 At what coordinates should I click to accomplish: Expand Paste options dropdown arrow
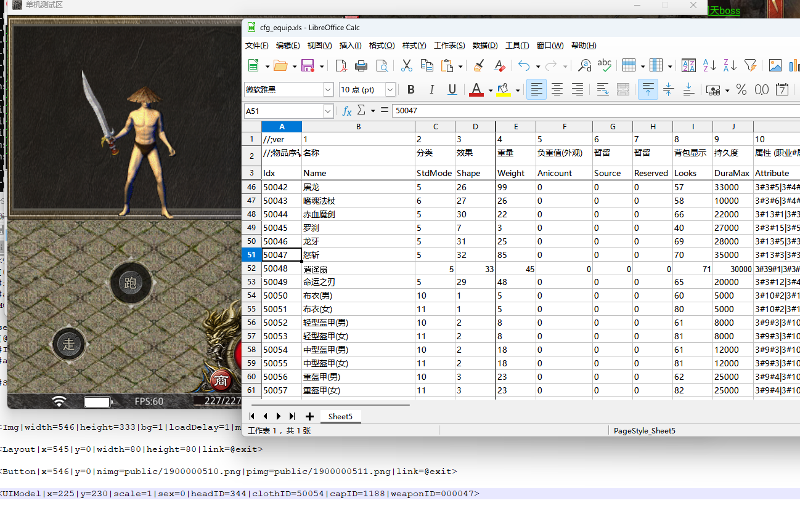[460, 66]
